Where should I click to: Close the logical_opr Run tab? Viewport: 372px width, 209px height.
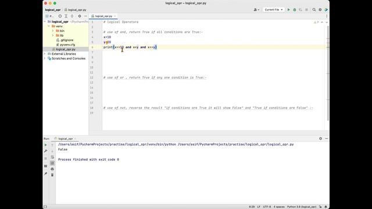[76, 139]
